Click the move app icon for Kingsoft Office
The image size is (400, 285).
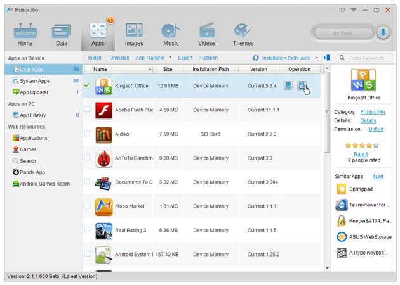click(302, 85)
